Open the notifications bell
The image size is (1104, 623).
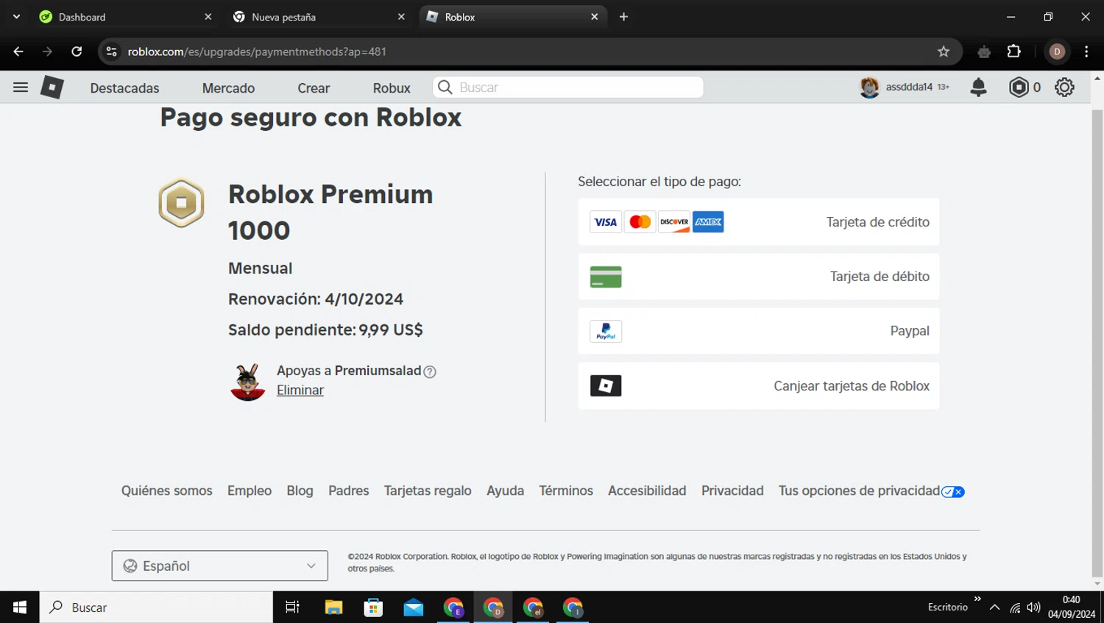pos(978,88)
